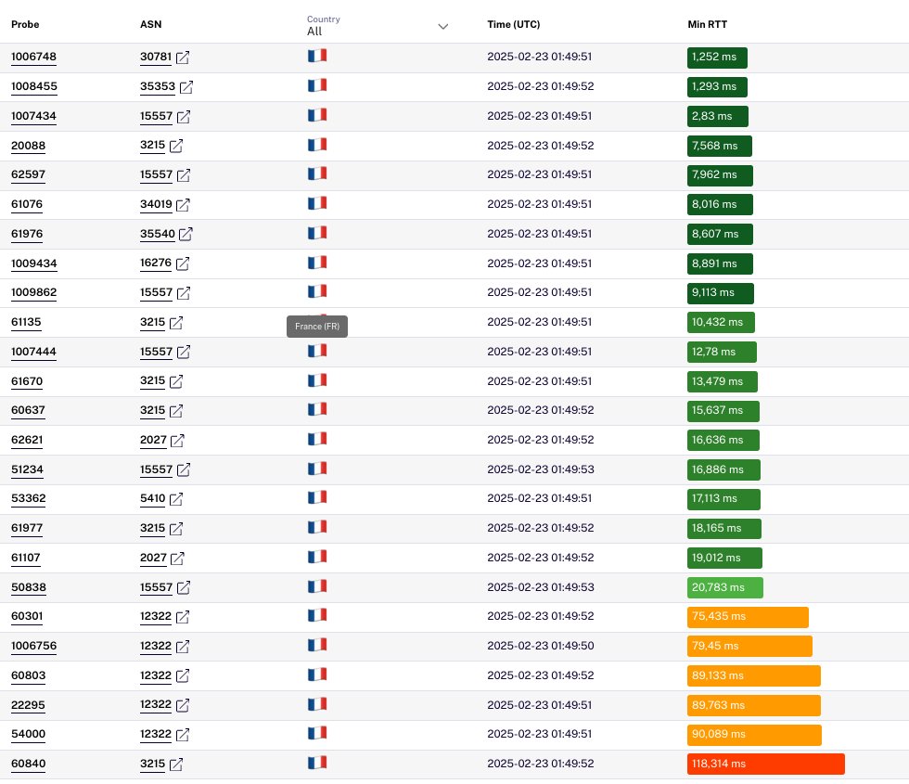Viewport: 909px width, 784px height.
Task: Open ASN 30781 link
Action: 156,57
